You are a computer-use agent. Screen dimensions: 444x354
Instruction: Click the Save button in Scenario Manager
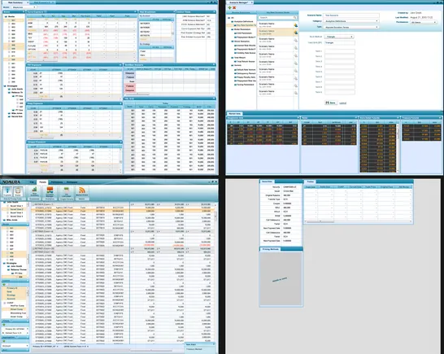pyautogui.click(x=330, y=103)
